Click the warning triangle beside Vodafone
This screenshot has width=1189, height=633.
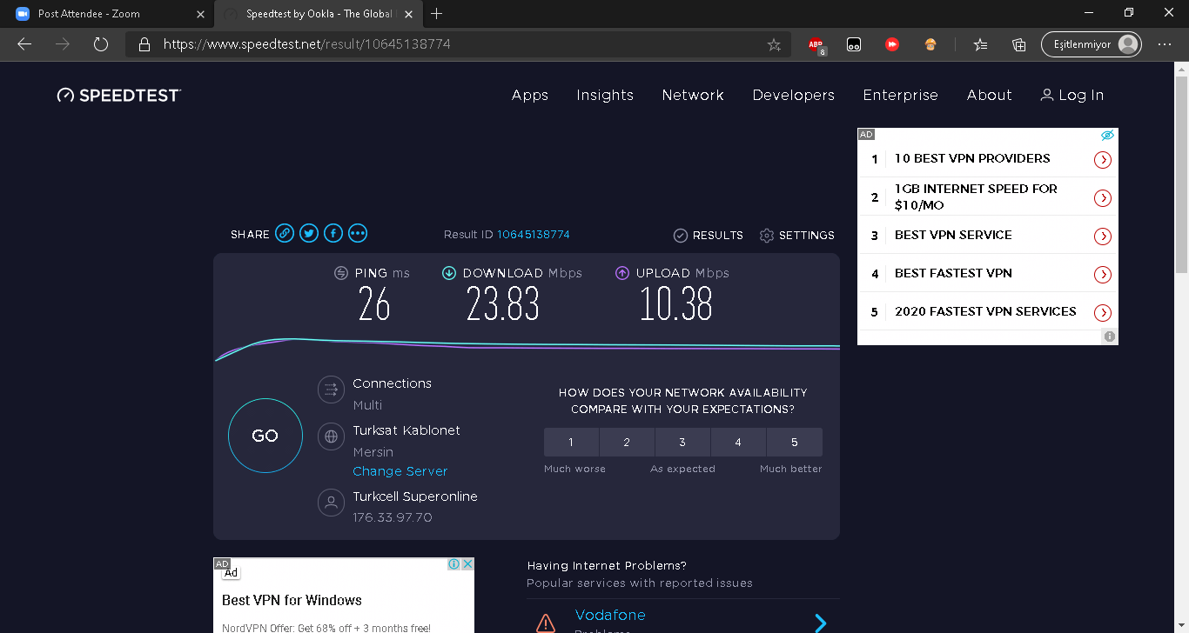point(546,623)
